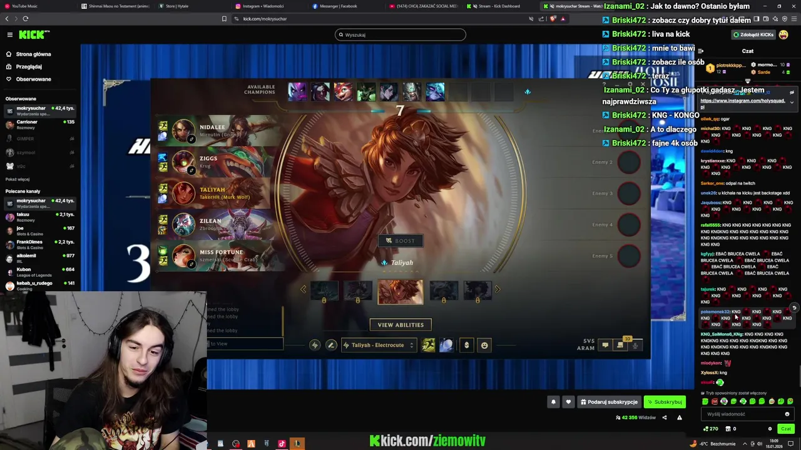Open Obserwowane in sidebar
Image resolution: width=801 pixels, height=450 pixels.
29,79
